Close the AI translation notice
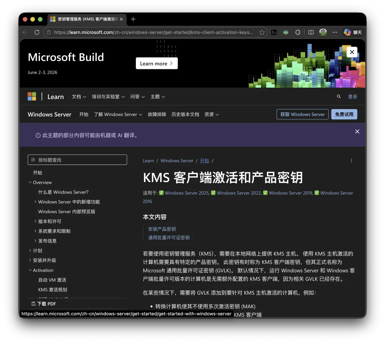 click(x=357, y=131)
